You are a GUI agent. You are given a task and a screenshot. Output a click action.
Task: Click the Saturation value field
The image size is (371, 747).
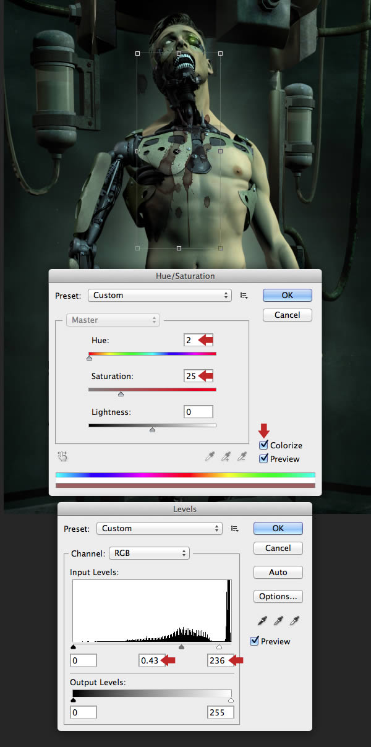(198, 376)
